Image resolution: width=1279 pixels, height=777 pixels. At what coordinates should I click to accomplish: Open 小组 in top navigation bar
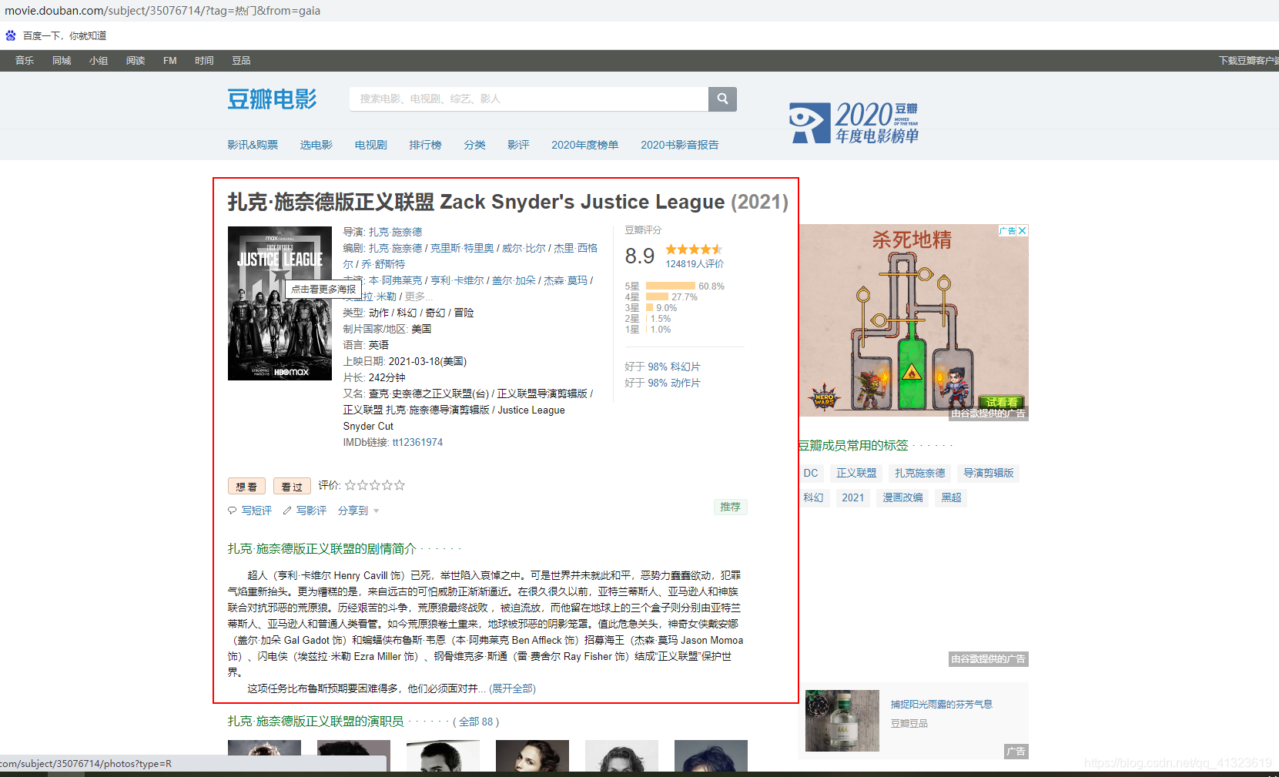[x=99, y=61]
